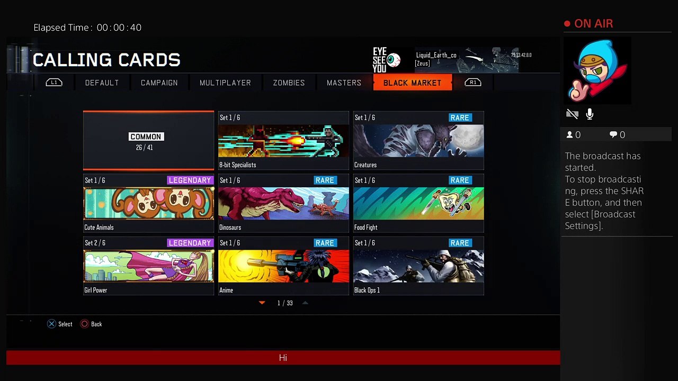
Task: Click the RARE badge on Black Ops 1
Action: (x=460, y=243)
